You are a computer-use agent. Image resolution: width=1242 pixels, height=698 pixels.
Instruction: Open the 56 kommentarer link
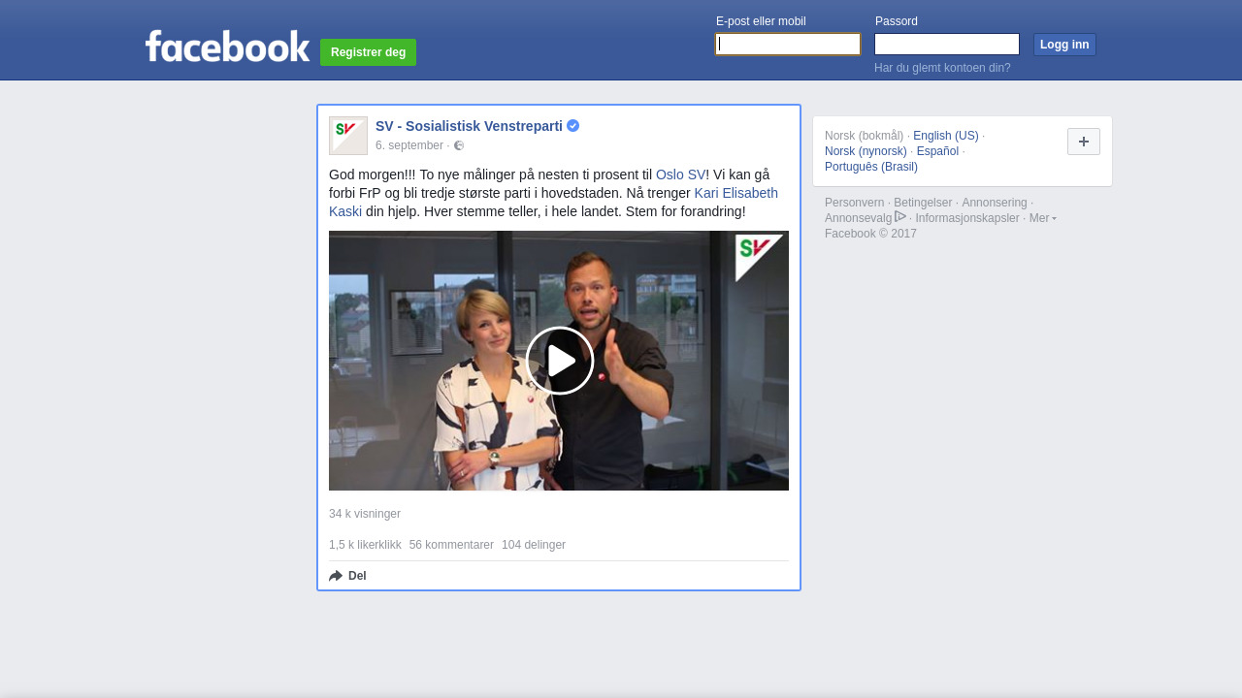click(x=451, y=545)
